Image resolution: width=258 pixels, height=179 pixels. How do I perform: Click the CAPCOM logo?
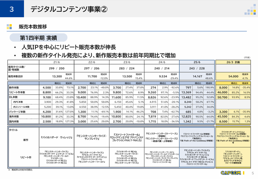[x=231, y=173]
